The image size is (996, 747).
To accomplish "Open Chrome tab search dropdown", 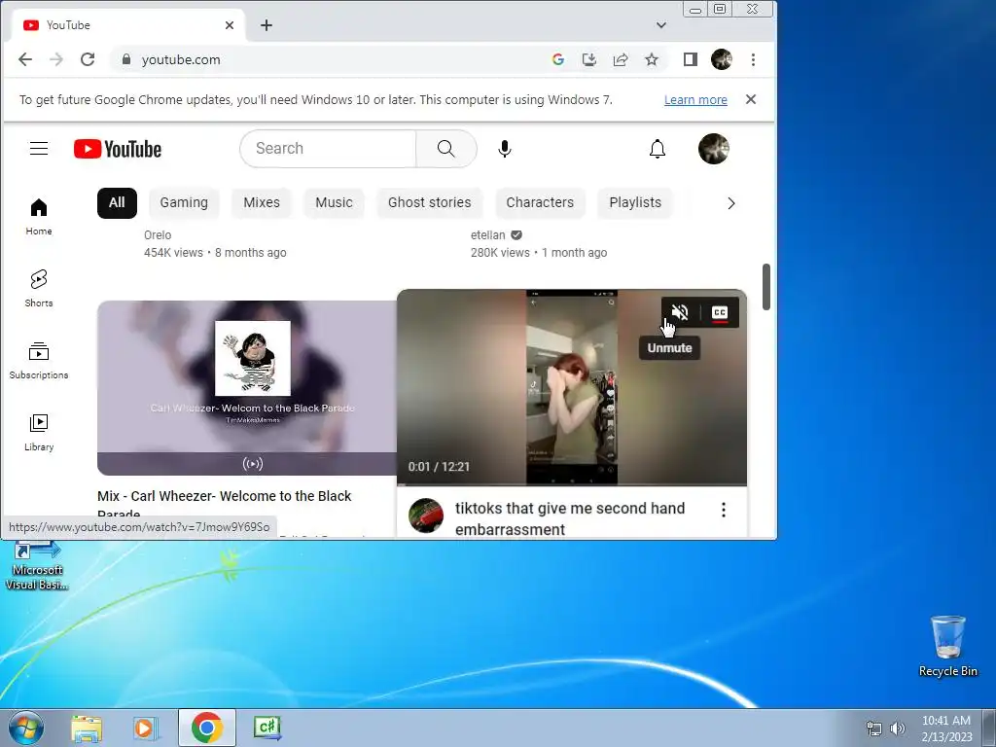I will click(661, 25).
